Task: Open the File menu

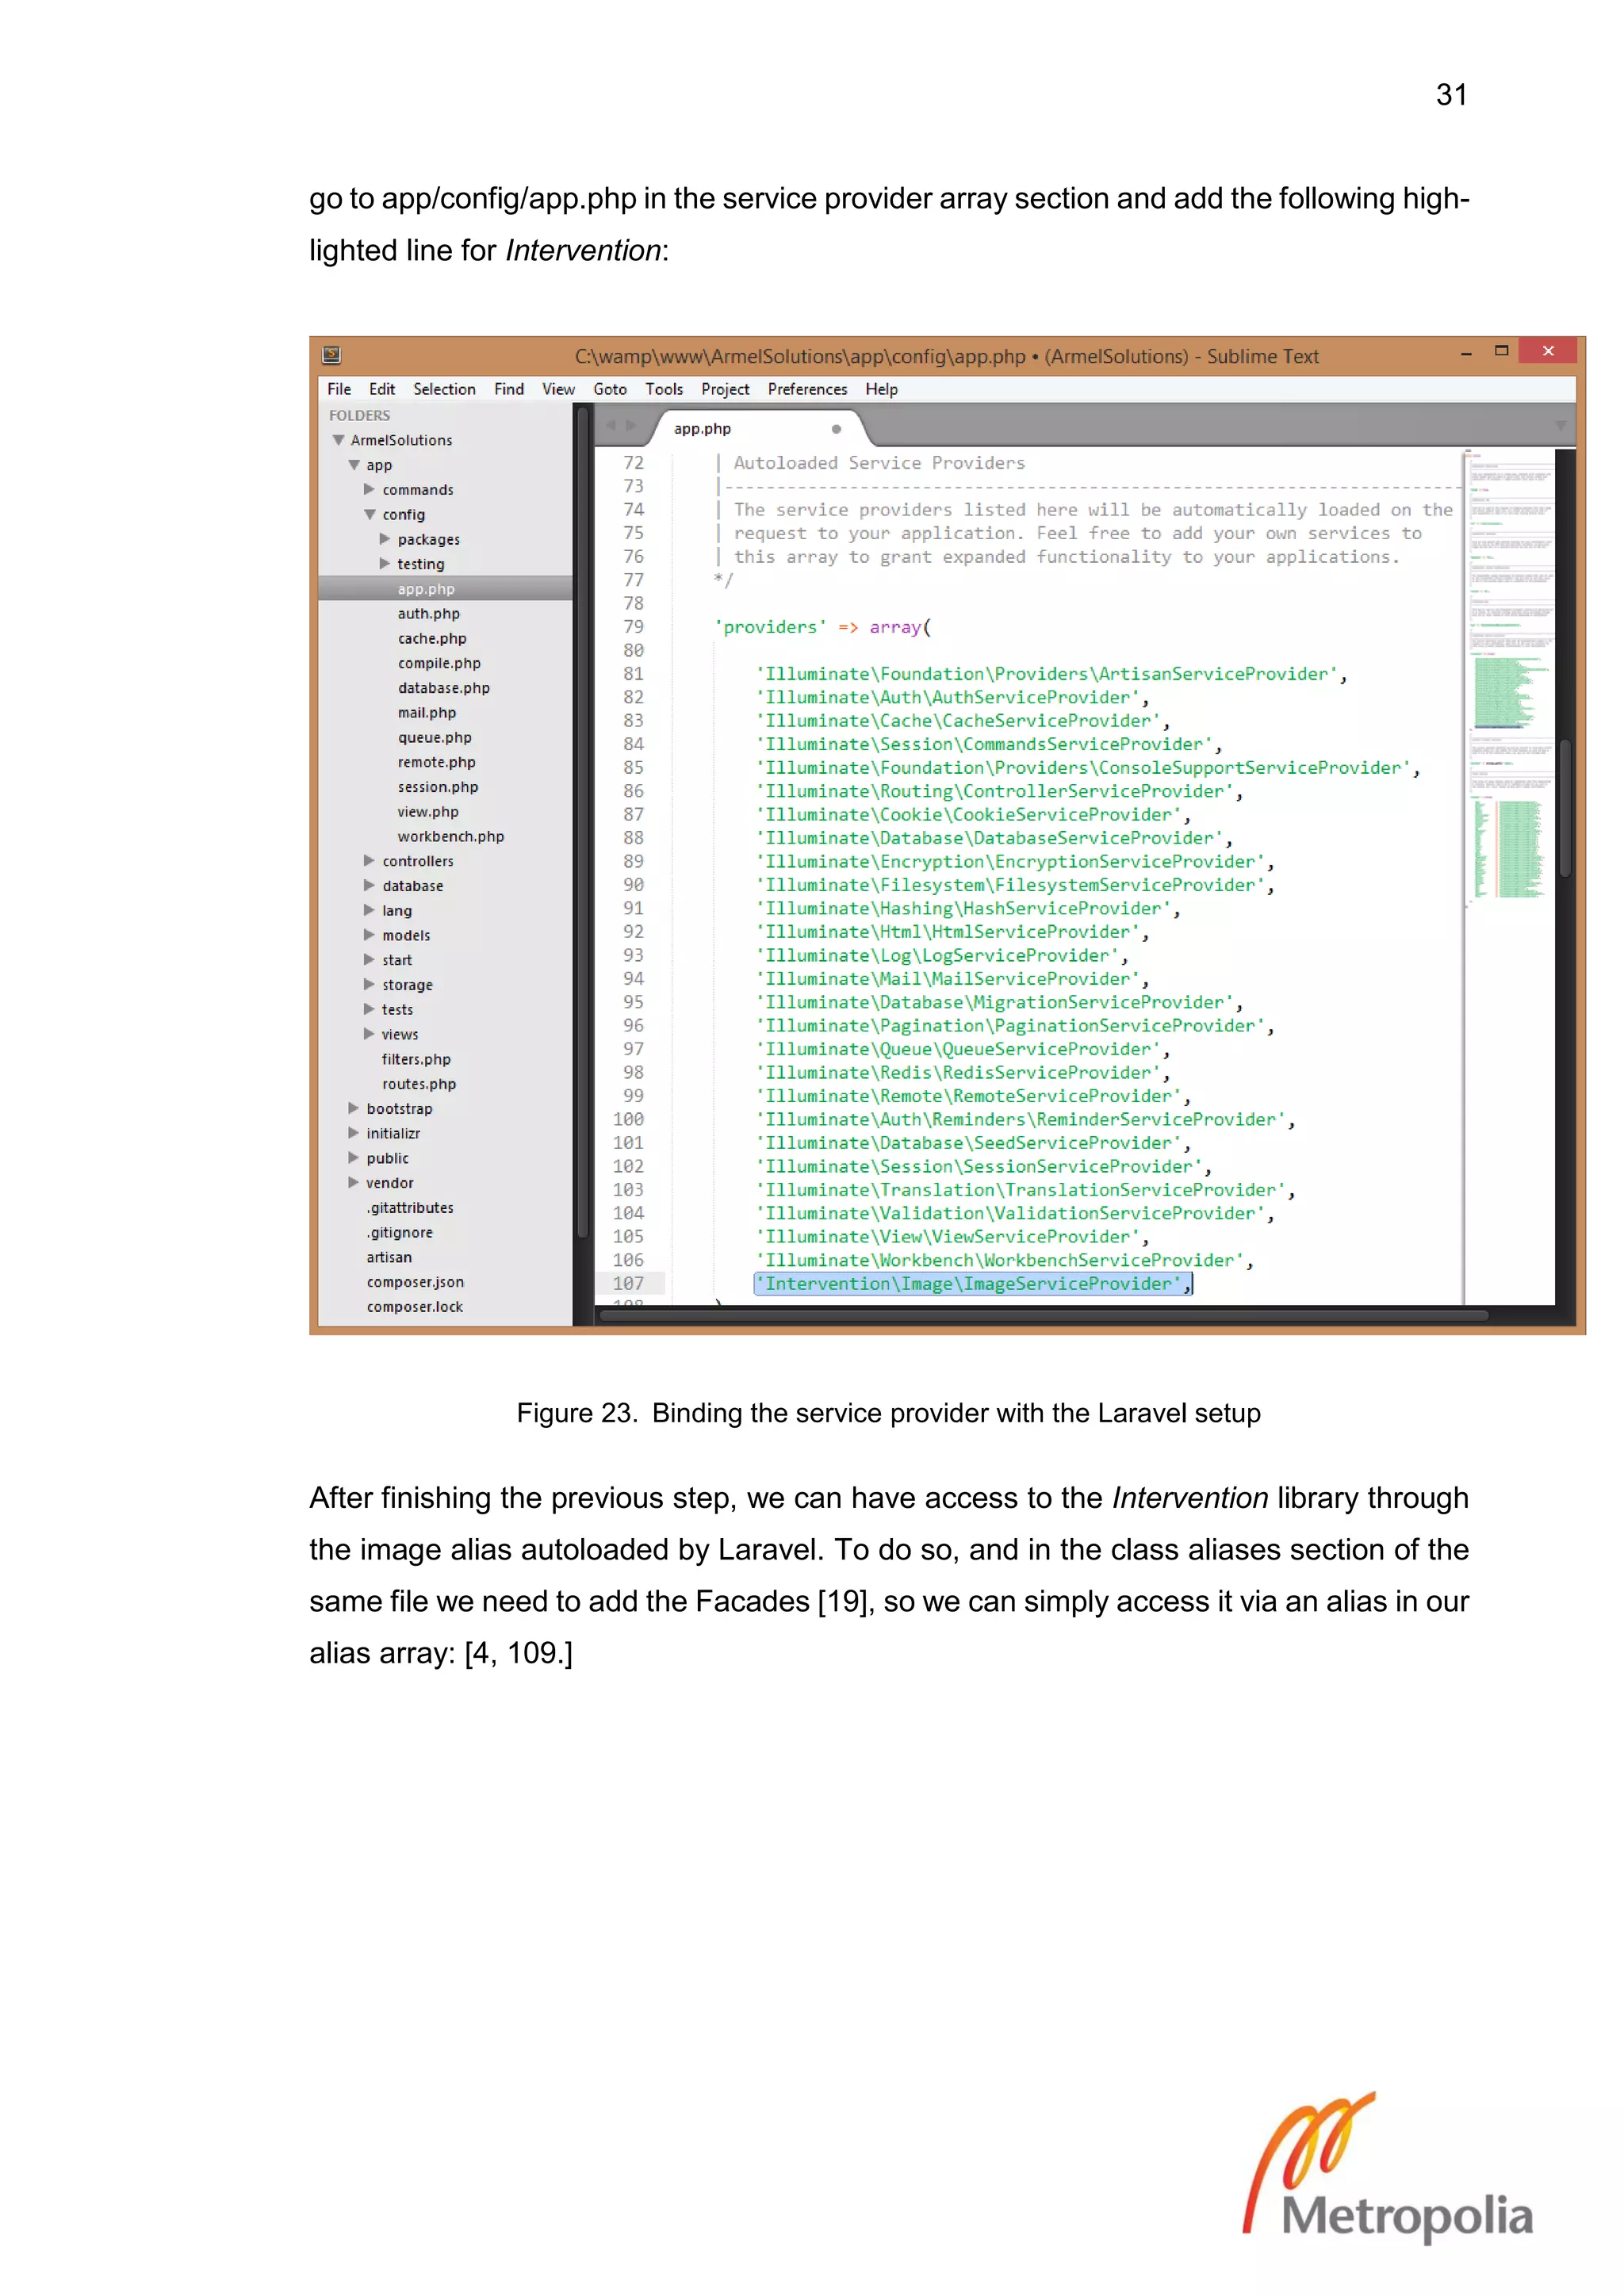Action: pyautogui.click(x=339, y=389)
